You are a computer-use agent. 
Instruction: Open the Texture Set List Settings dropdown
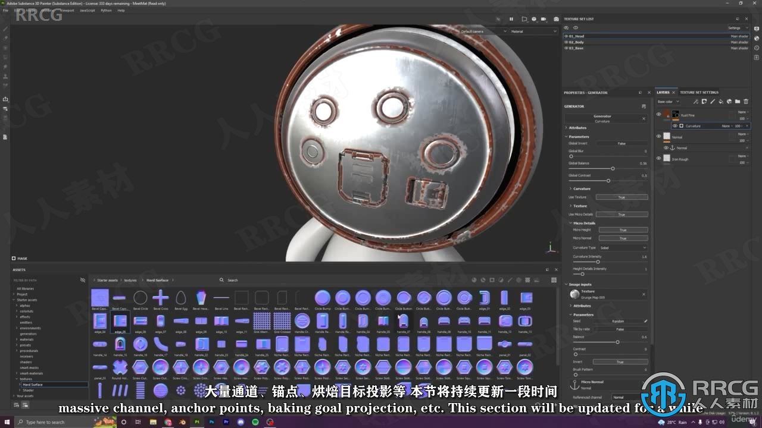[x=737, y=27]
